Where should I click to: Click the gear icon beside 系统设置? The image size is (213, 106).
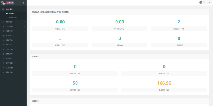[4, 68]
